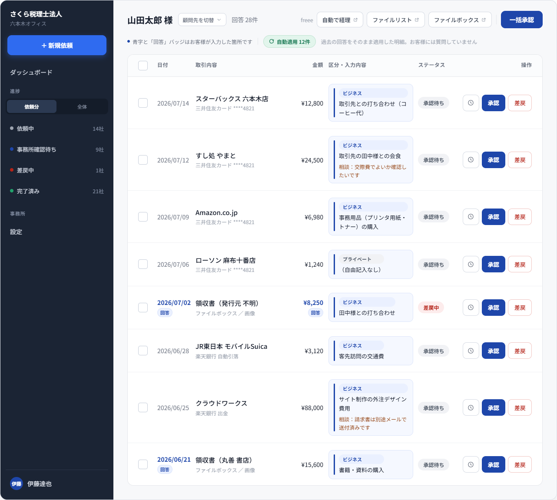Screen dimensions: 557x500
Task: Open the 自動で経理 external link
Action: tap(340, 20)
